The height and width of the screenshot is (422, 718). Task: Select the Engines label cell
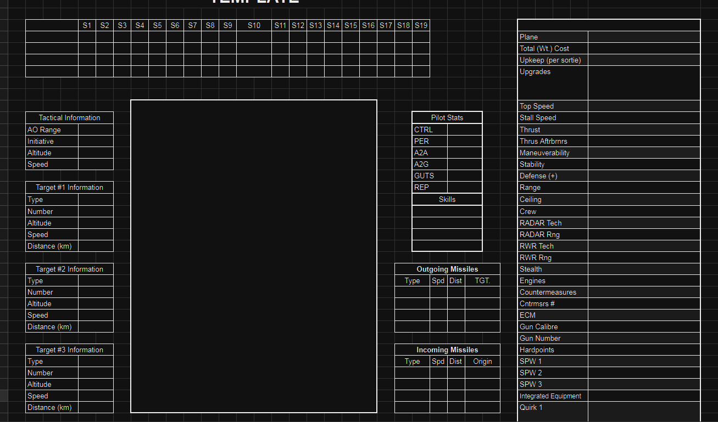(553, 280)
